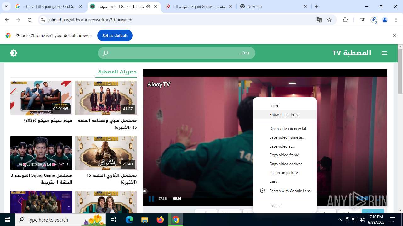The height and width of the screenshot is (226, 403).
Task: Mute audio indicator on active tab
Action: coord(148,6)
